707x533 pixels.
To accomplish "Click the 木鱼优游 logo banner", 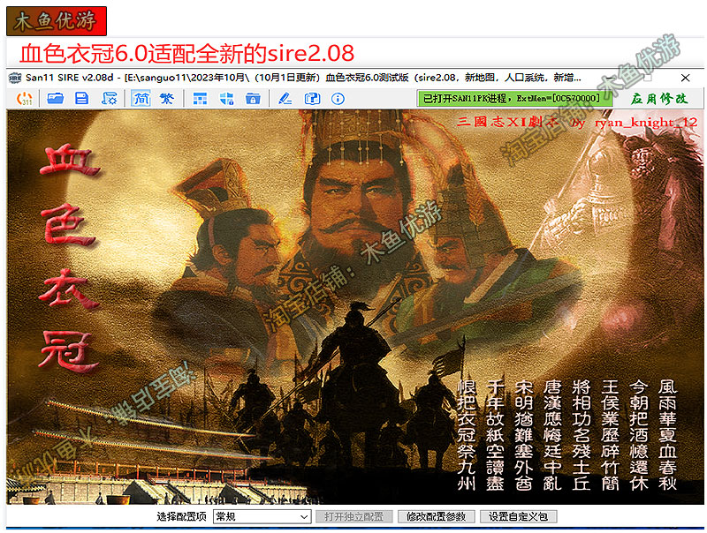I will [57, 20].
